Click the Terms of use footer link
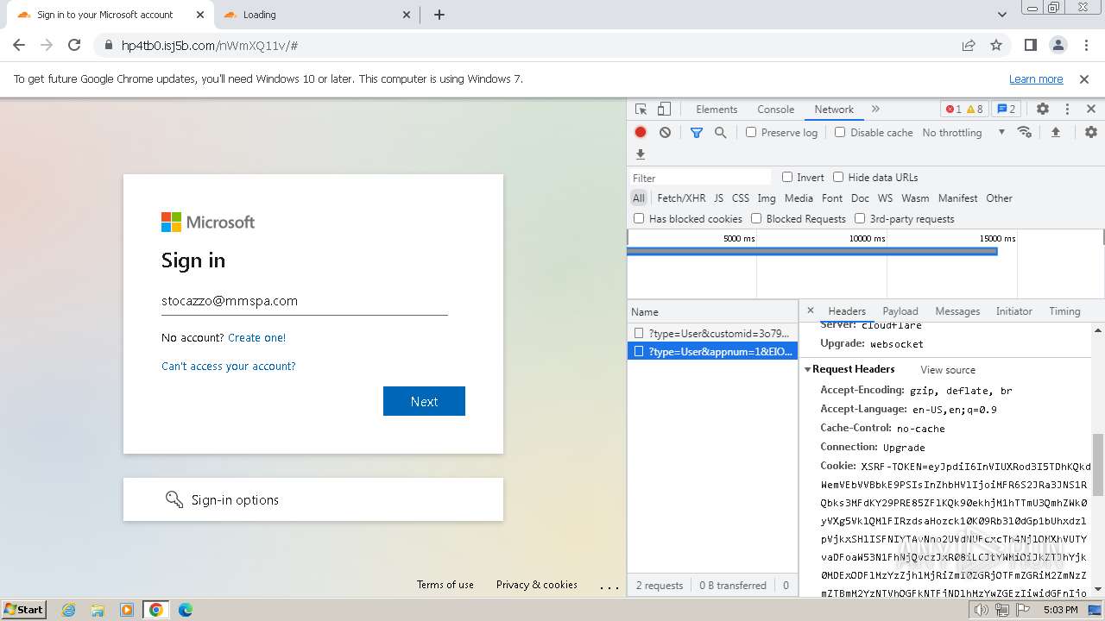The height and width of the screenshot is (621, 1105). tap(445, 585)
